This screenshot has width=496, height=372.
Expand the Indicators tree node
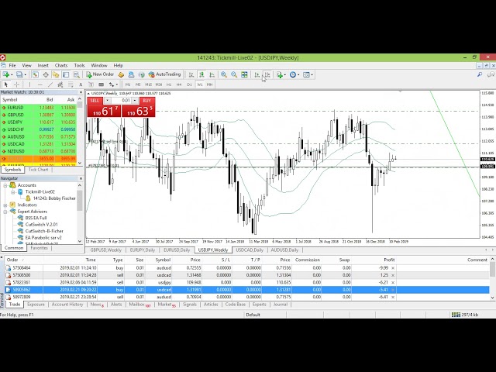(5, 205)
